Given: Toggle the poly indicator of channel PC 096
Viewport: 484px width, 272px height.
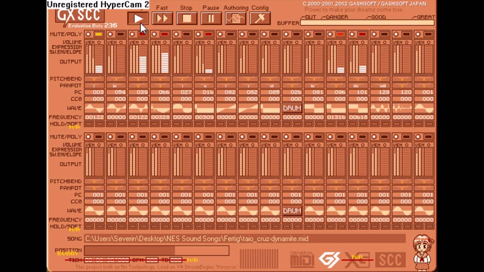Looking at the screenshot, I should [340, 34].
